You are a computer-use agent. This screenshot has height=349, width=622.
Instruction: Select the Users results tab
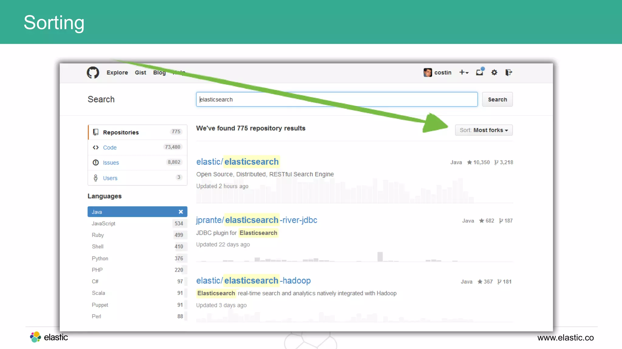coord(138,178)
